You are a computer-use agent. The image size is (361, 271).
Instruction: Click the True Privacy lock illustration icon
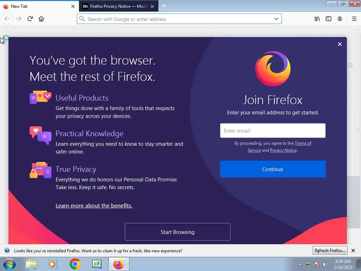tap(41, 170)
